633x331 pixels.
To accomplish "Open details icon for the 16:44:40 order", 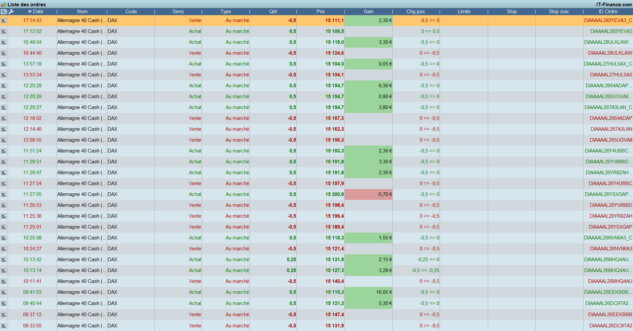I will click(x=4, y=53).
